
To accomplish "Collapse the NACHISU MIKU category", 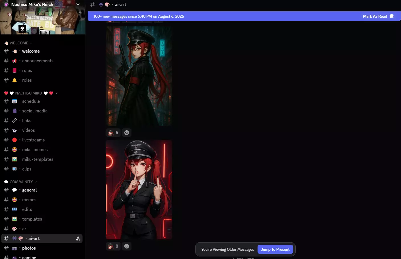I will point(31,93).
